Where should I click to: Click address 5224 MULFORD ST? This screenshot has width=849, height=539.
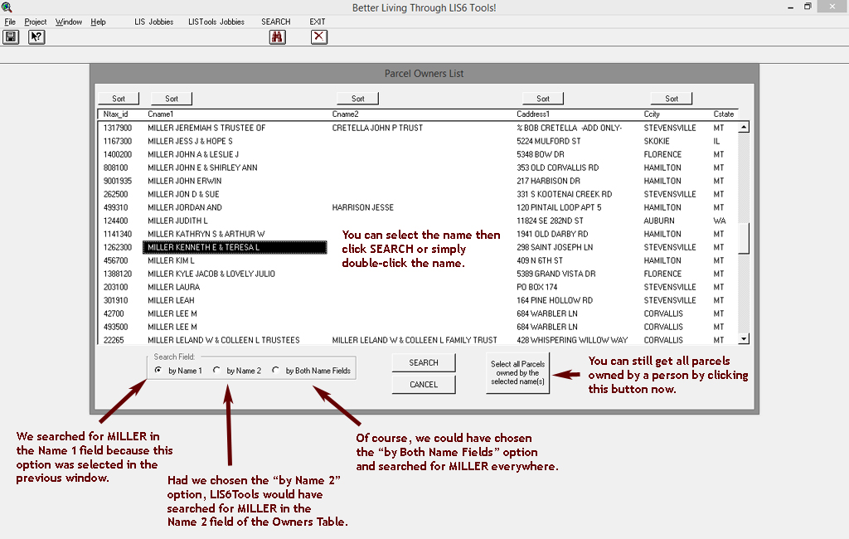coord(549,141)
